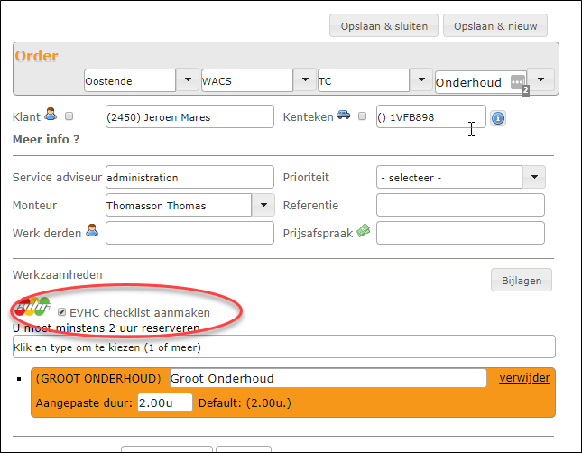The image size is (582, 453).
Task: Click the EVHC traffic-light logo
Action: pyautogui.click(x=32, y=306)
